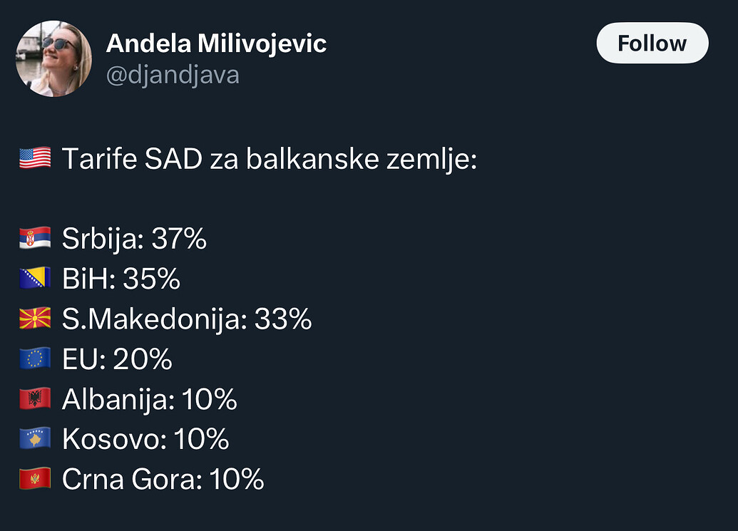The height and width of the screenshot is (531, 738).
Task: Click the "Albanija: 10%" text
Action: (149, 399)
